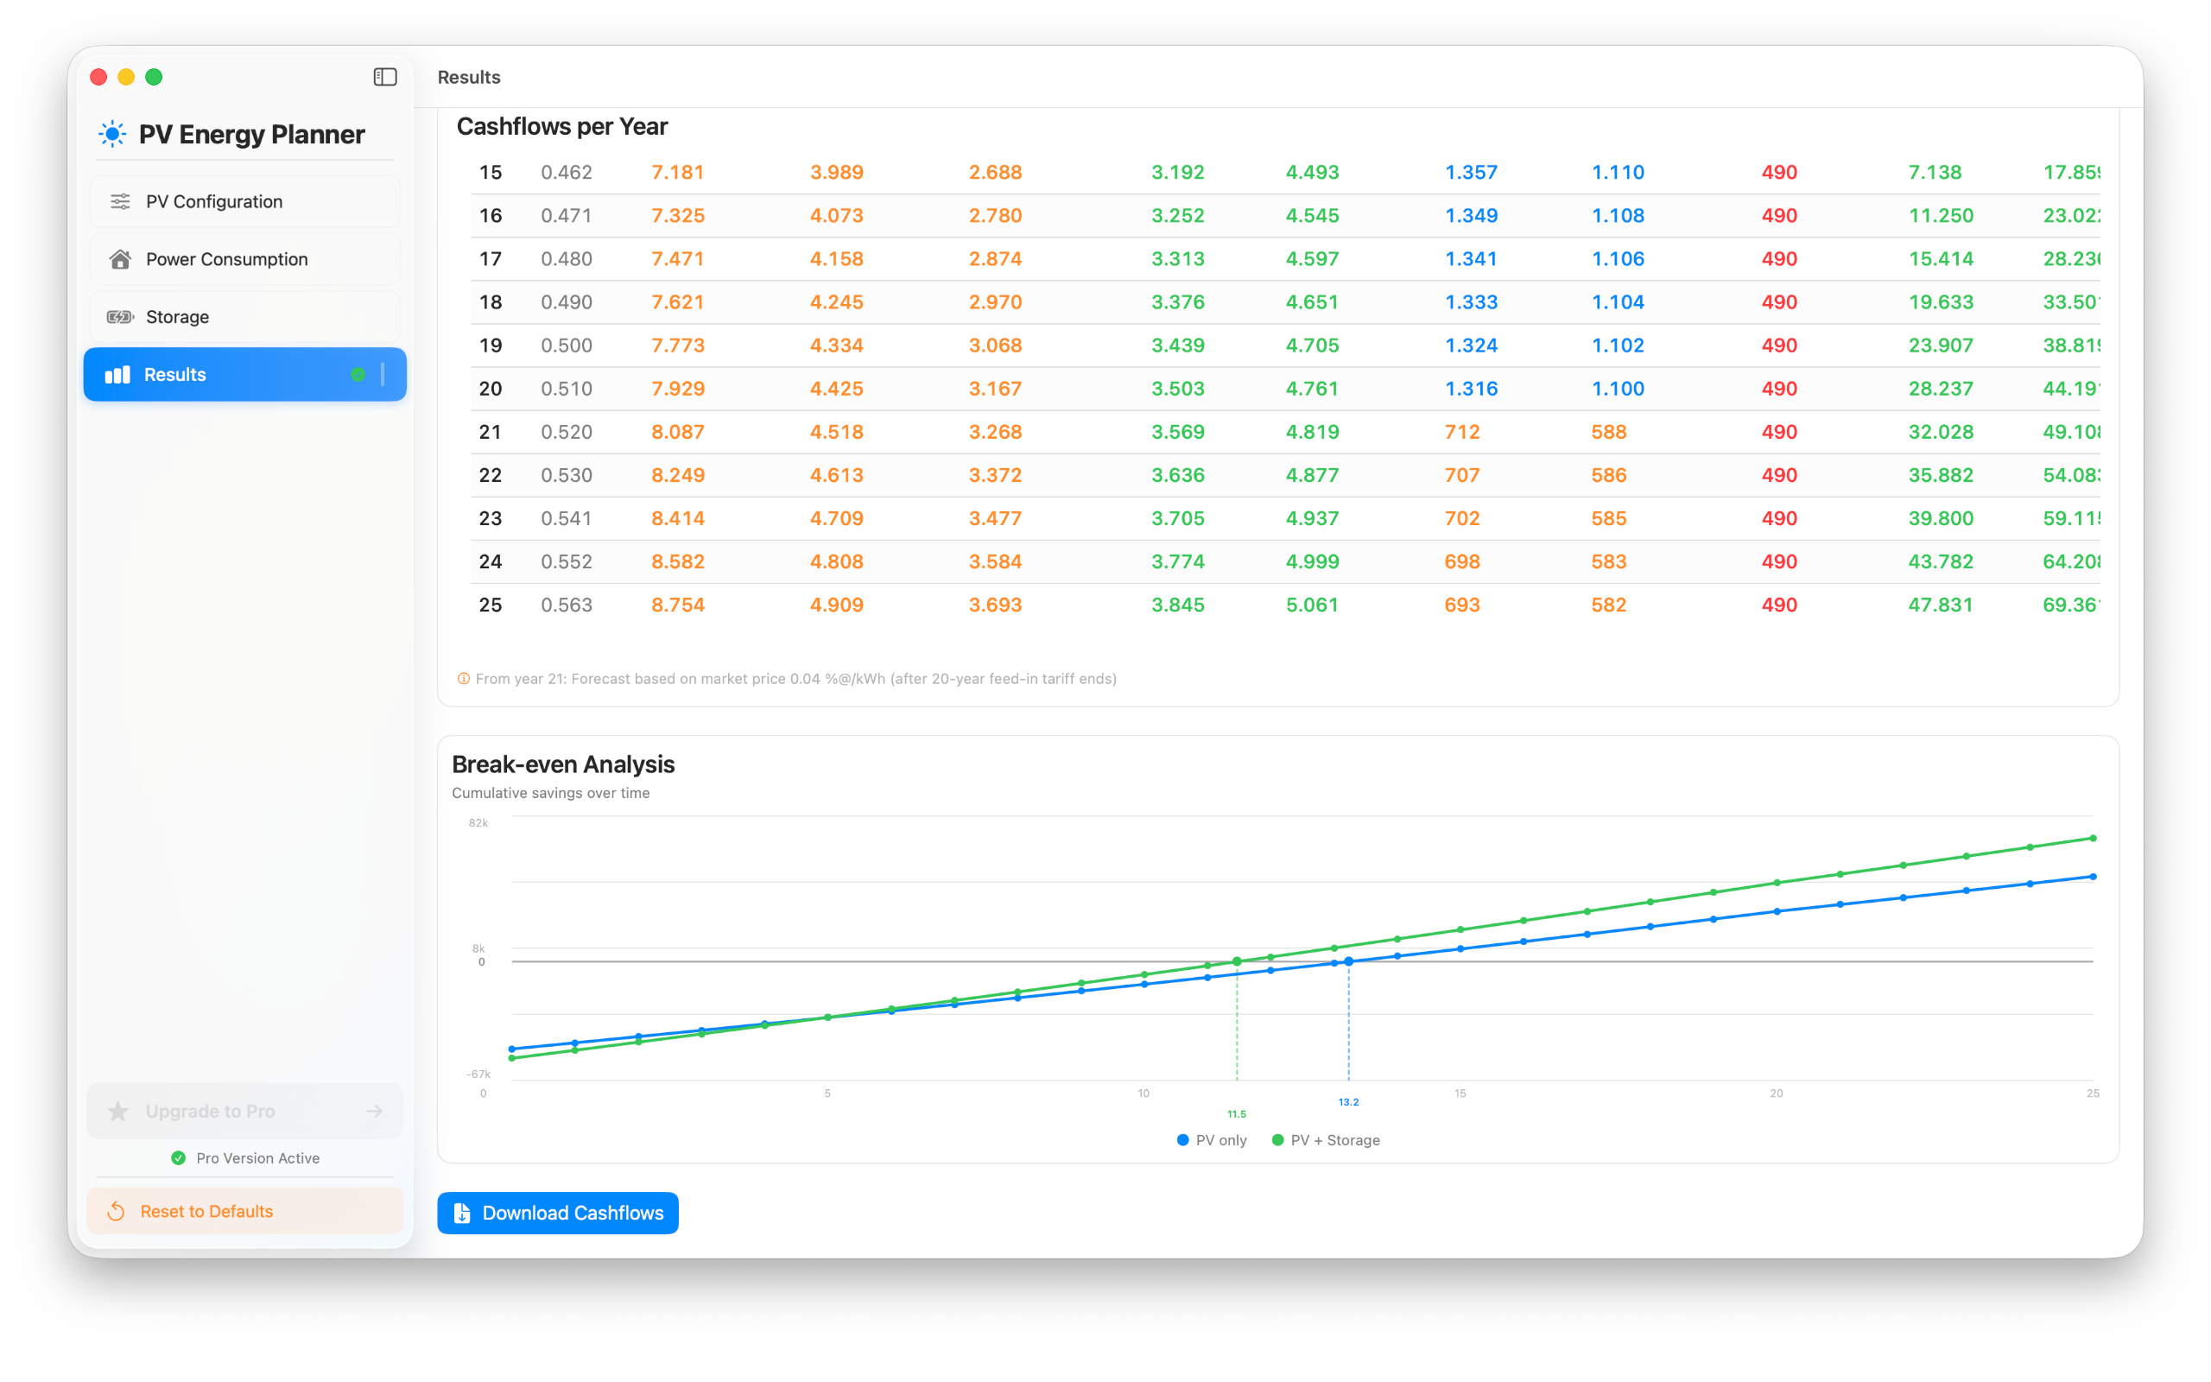Click year 25 row number
The width and height of the screenshot is (2211, 1382).
[x=491, y=605]
